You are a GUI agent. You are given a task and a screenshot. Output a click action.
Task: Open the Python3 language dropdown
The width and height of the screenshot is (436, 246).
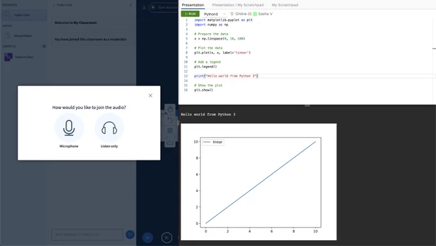point(215,14)
